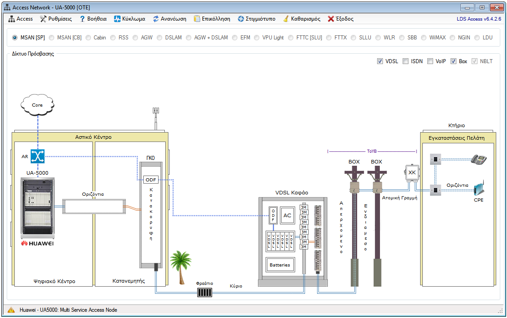This screenshot has width=507, height=318.
Task: Select the Huawei UA-5000 rack icon
Action: (38, 207)
